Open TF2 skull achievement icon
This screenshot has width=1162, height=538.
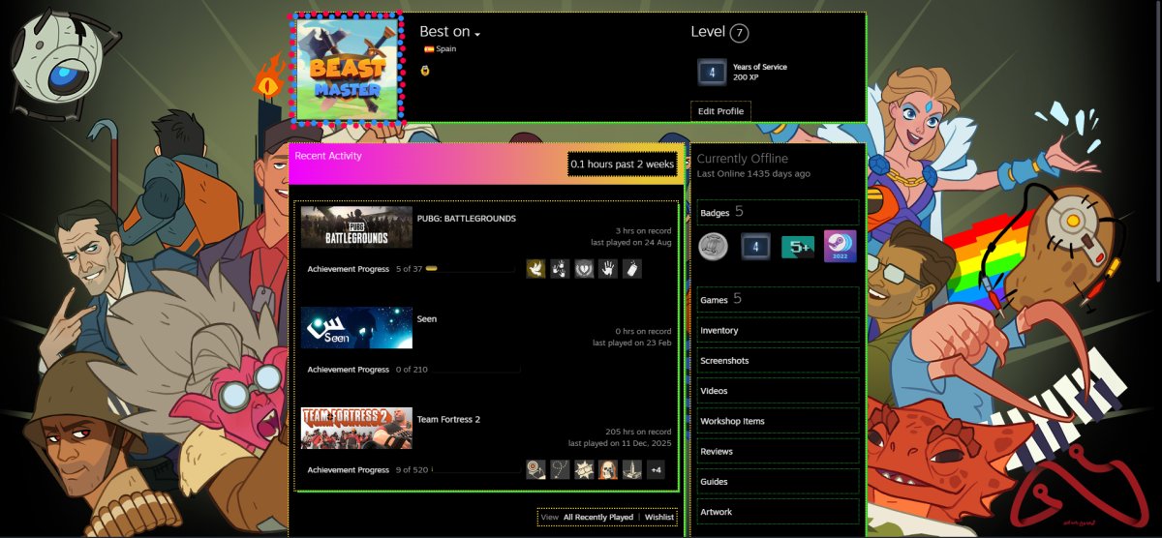tap(608, 470)
